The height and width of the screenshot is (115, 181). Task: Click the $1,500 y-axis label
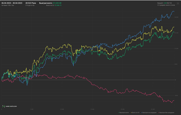point(176,33)
